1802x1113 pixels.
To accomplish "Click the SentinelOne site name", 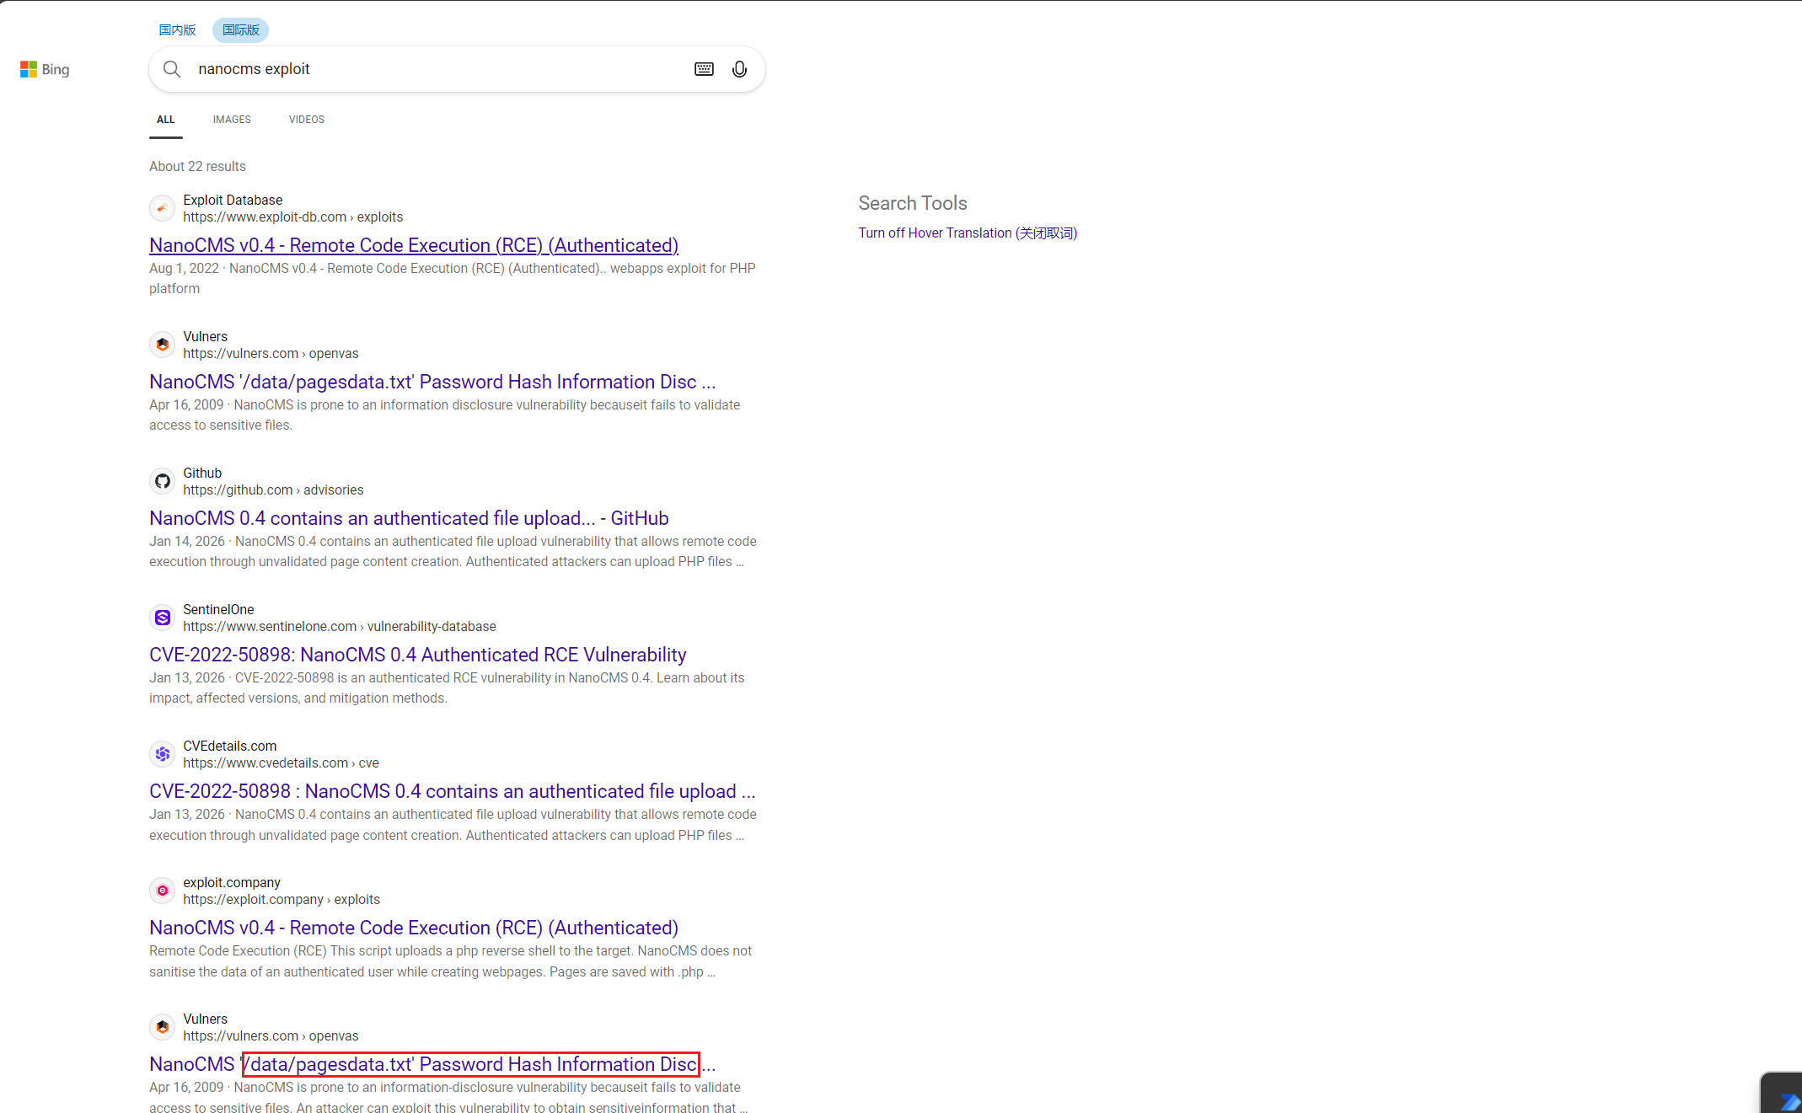I will coord(218,609).
